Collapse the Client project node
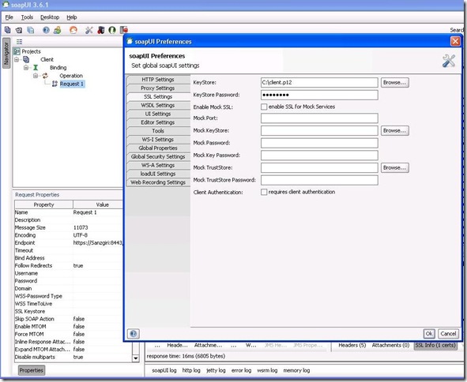The image size is (467, 382). (17, 59)
